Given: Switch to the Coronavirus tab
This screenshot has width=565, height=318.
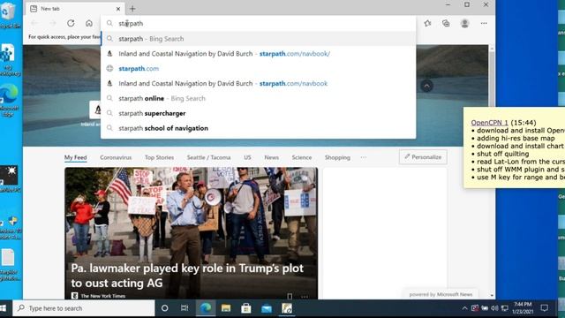Looking at the screenshot, I should point(116,157).
